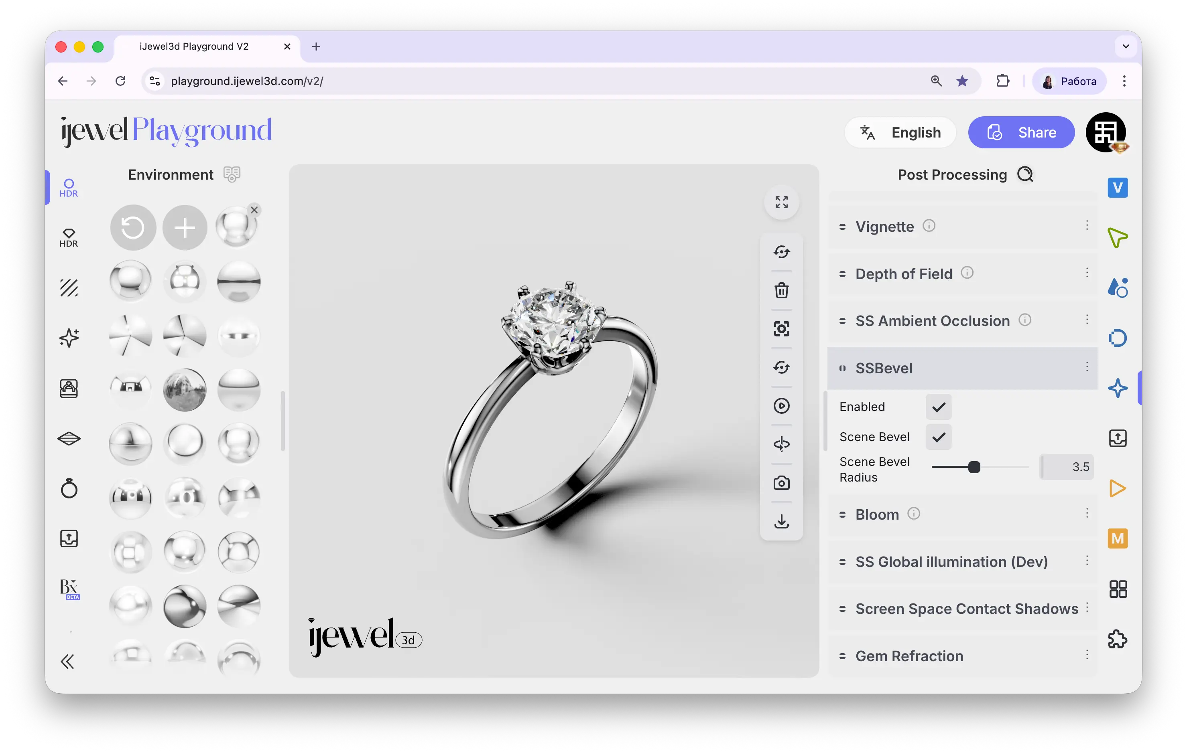1187x753 pixels.
Task: Select the sparkle stars sidebar icon
Action: [69, 338]
